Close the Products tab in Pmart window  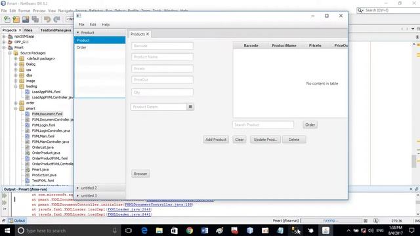point(148,34)
